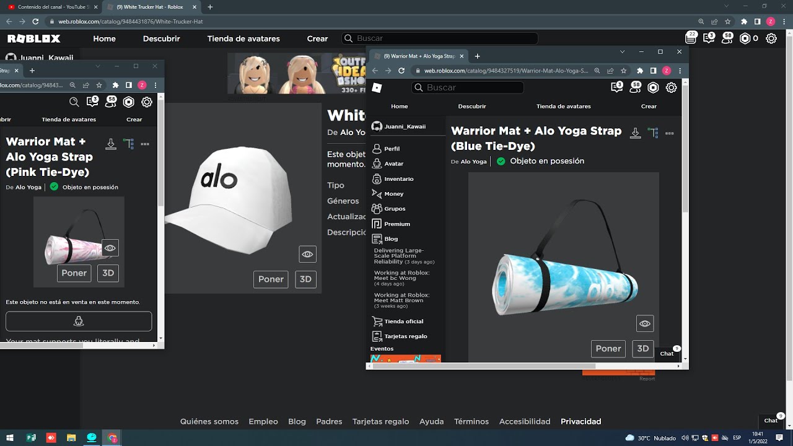Open three-dot menu beside Blue Tie-Dye title

coord(669,133)
